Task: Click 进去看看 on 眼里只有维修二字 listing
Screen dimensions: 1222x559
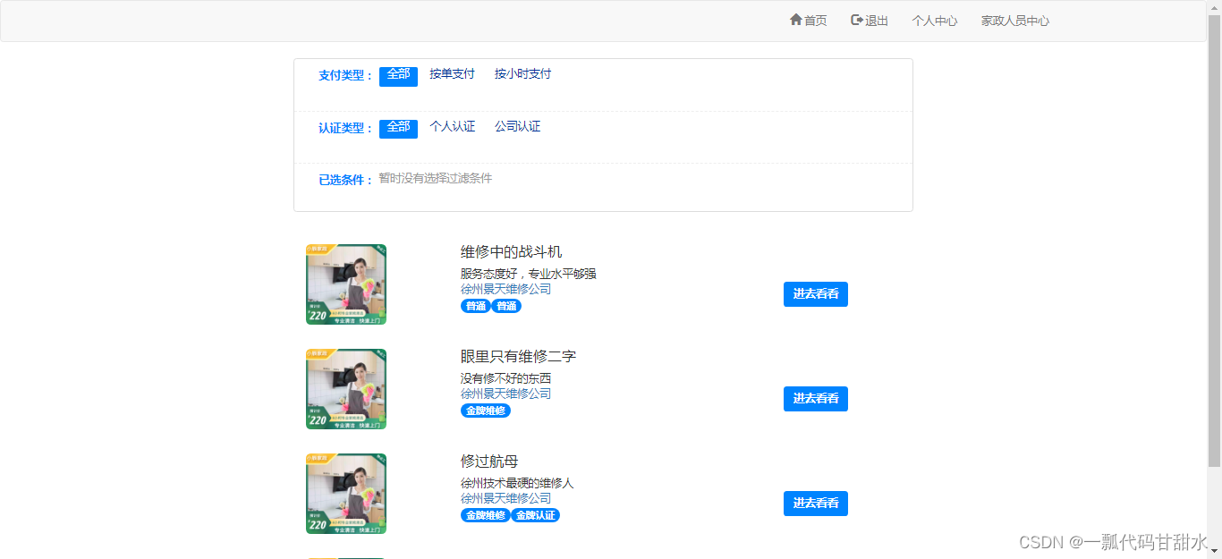Action: coord(815,399)
